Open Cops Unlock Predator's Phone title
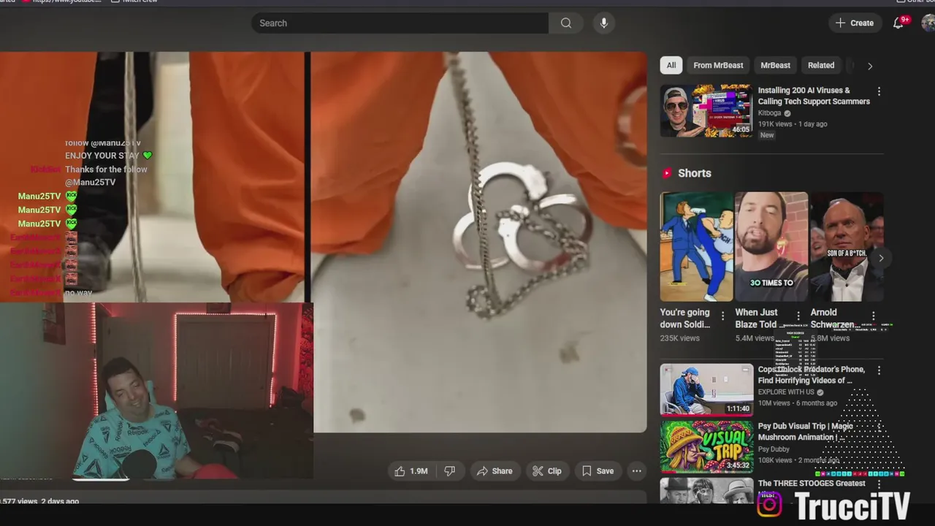 pyautogui.click(x=812, y=375)
